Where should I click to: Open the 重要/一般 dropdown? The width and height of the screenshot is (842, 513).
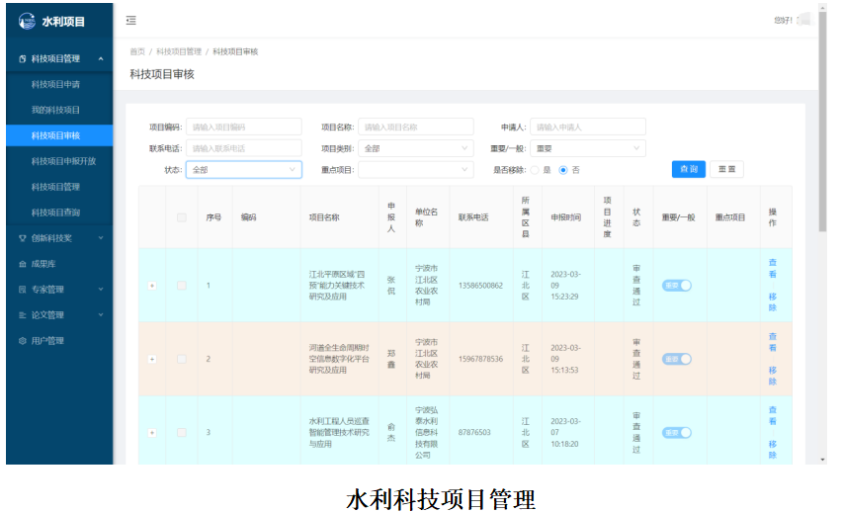pyautogui.click(x=588, y=148)
